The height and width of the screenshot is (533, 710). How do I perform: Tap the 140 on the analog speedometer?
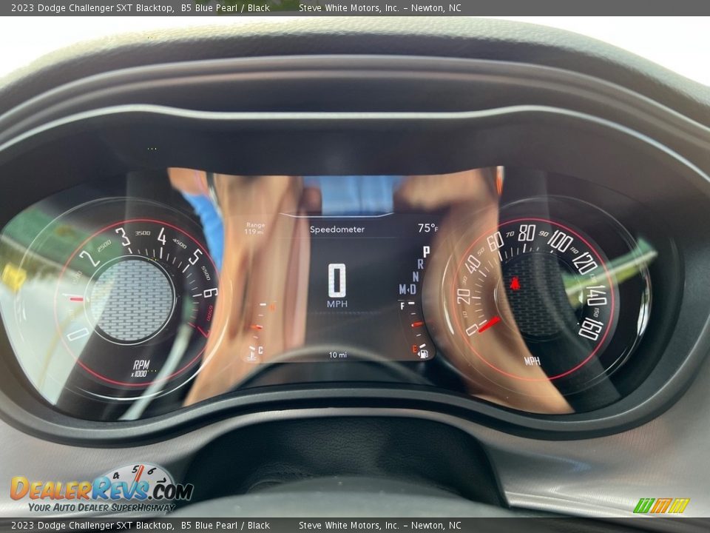[x=596, y=295]
